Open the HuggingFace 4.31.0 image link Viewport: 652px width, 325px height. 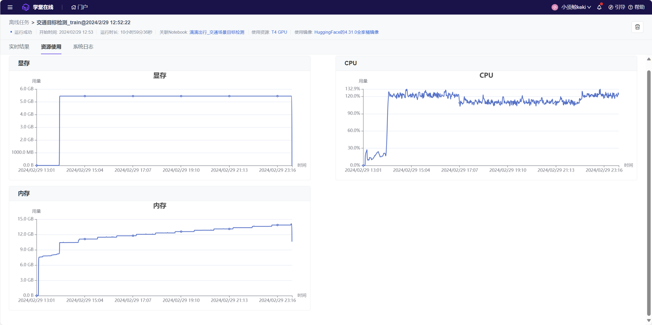coord(346,32)
